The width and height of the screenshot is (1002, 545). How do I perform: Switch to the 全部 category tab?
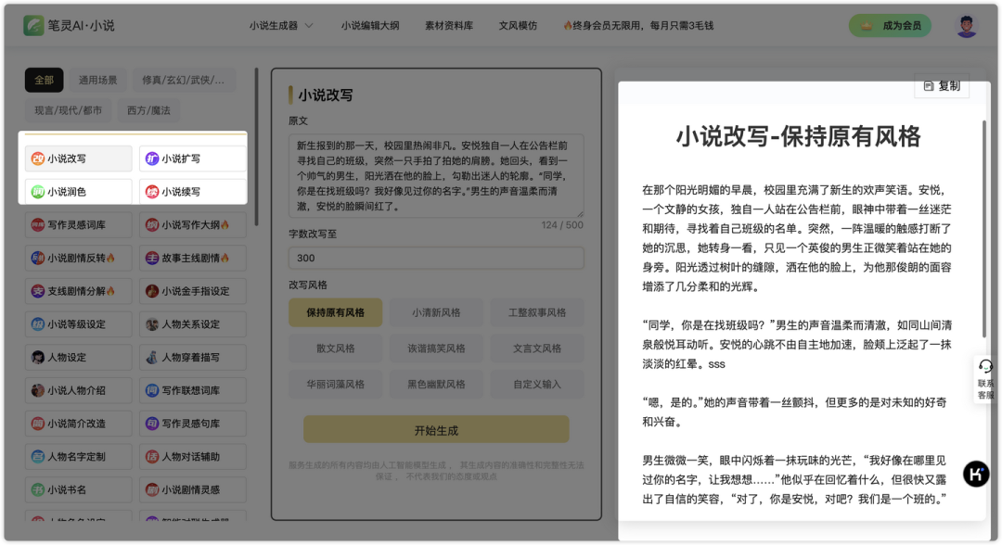pos(42,81)
